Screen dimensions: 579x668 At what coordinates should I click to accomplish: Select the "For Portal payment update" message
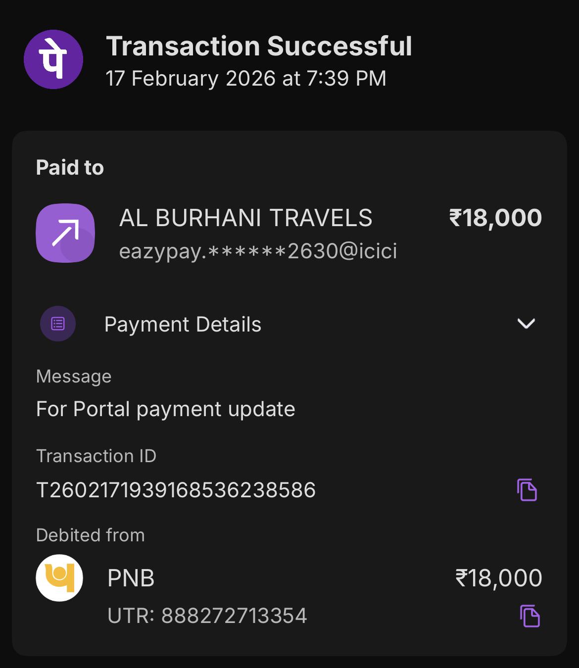166,409
